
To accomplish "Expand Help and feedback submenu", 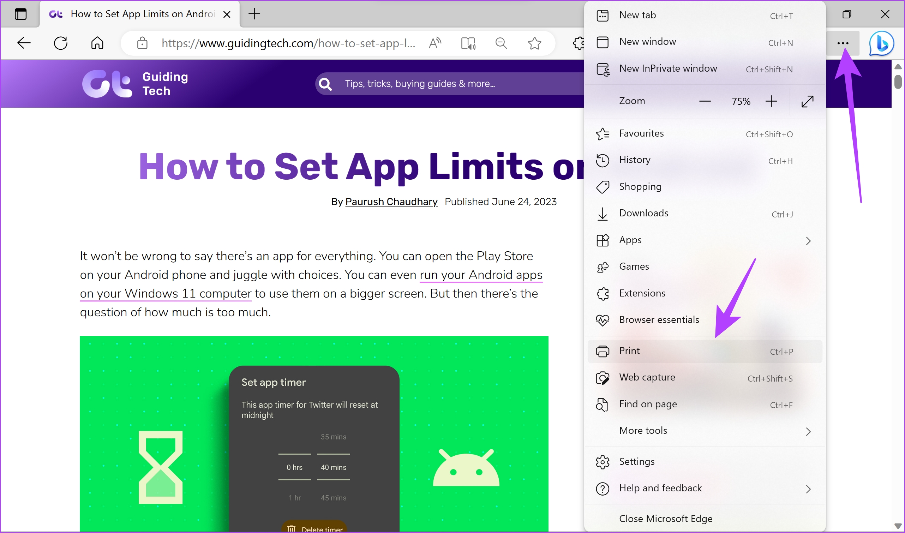I will point(705,489).
